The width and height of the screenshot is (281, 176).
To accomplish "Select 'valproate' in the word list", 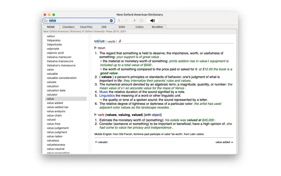I will (x=53, y=49).
